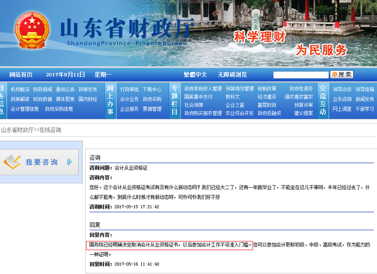
Task: Open the 通知公告 link
Action: coord(65,90)
